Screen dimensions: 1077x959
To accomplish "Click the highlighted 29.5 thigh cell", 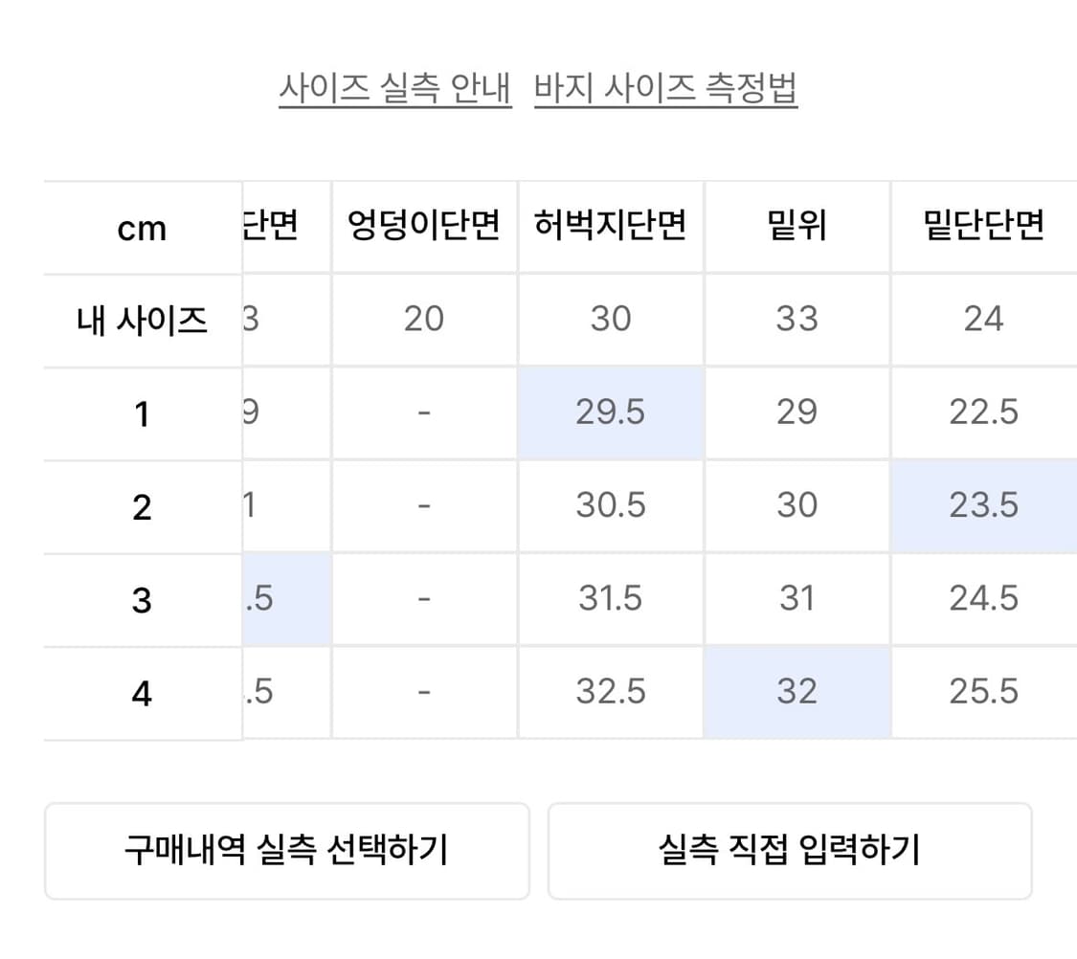I will tap(611, 413).
